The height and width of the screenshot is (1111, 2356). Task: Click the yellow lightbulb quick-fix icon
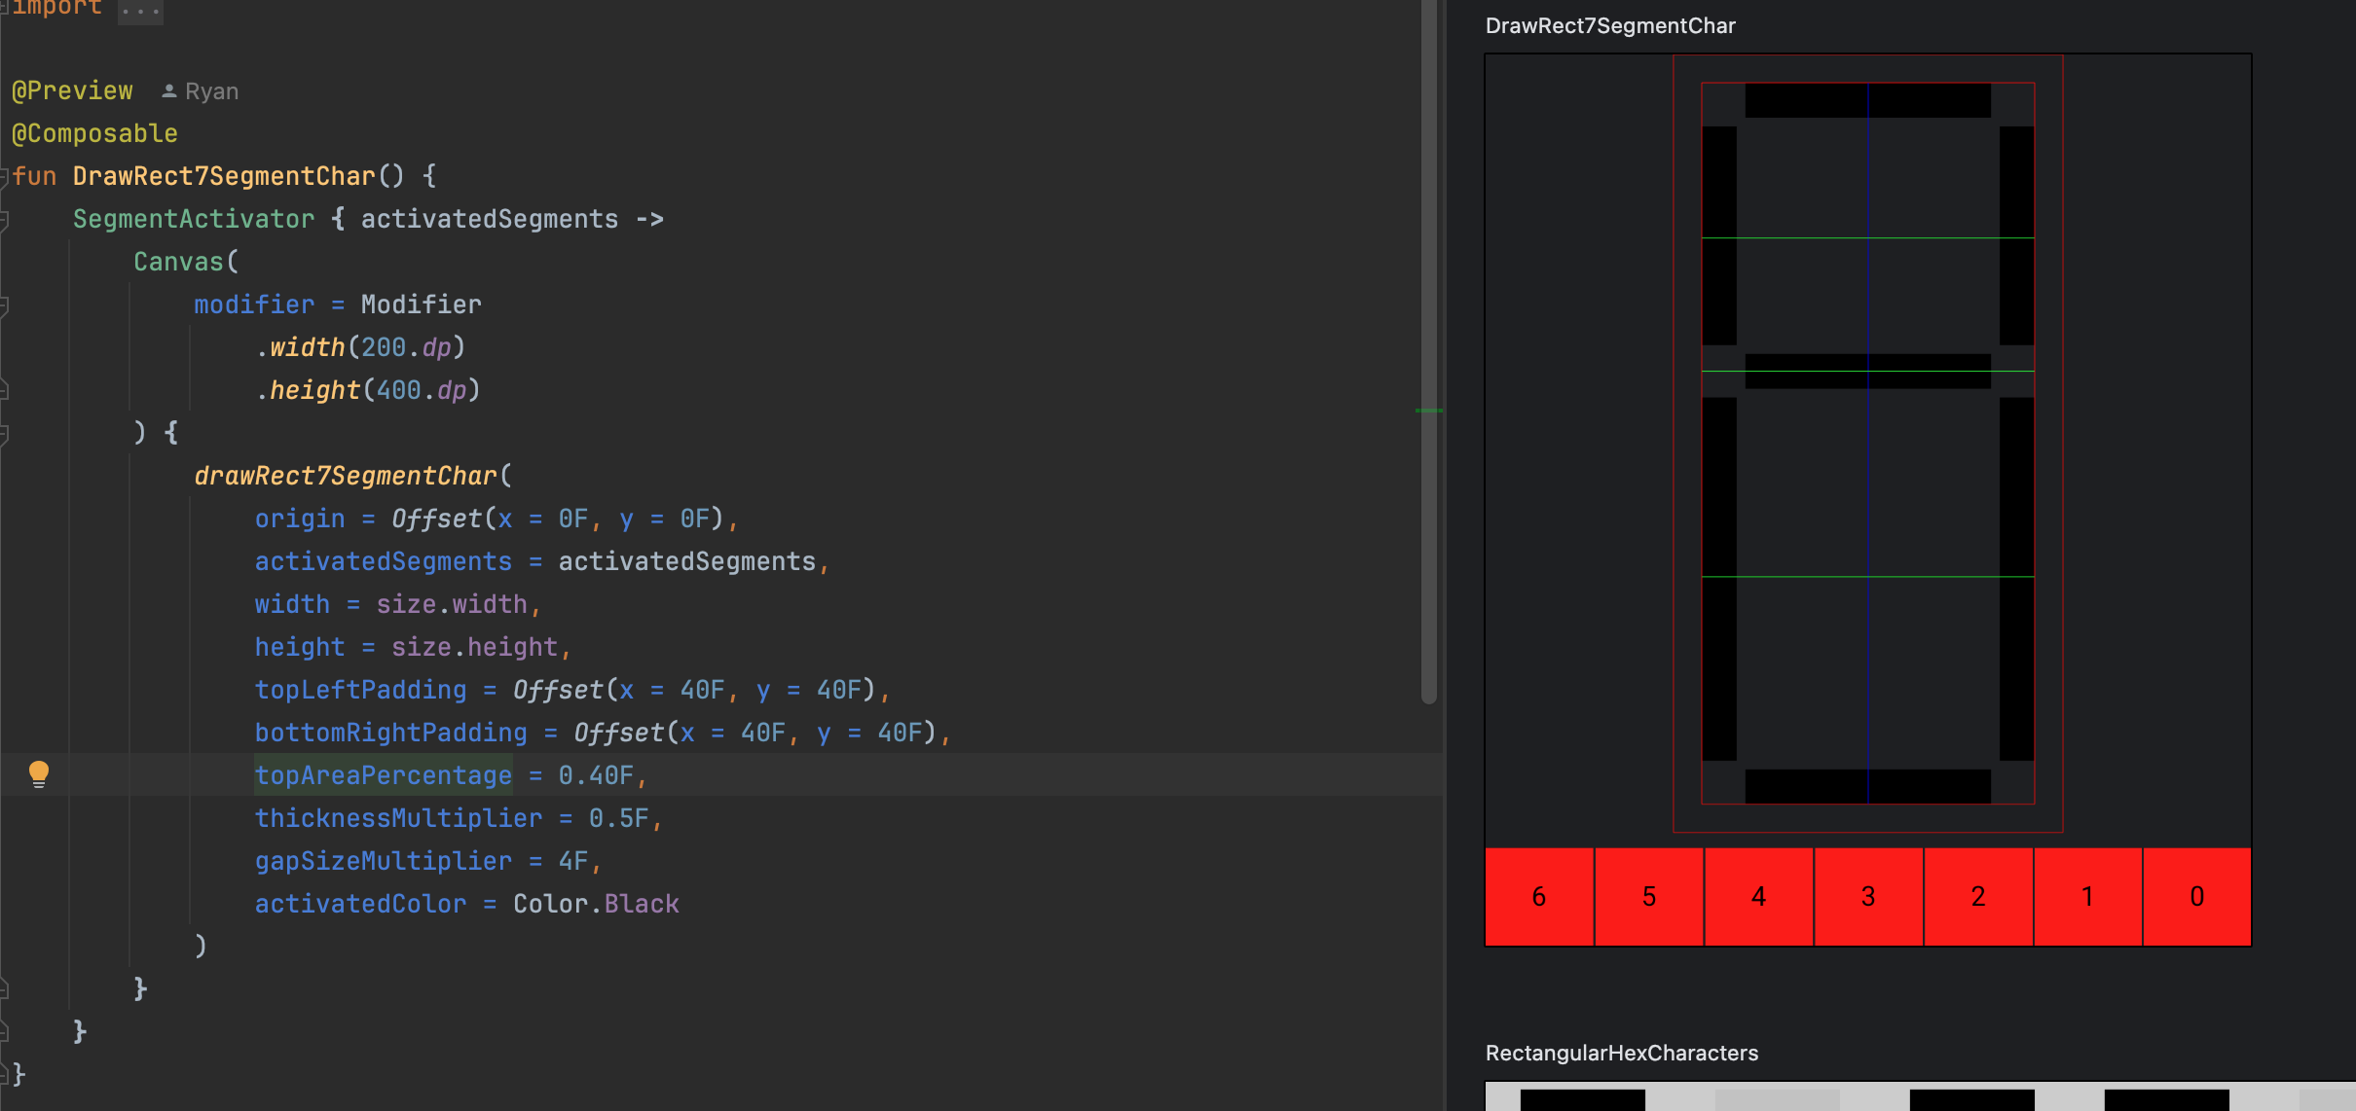point(39,774)
